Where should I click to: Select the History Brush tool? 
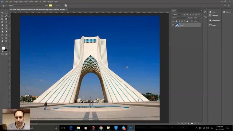point(6,25)
